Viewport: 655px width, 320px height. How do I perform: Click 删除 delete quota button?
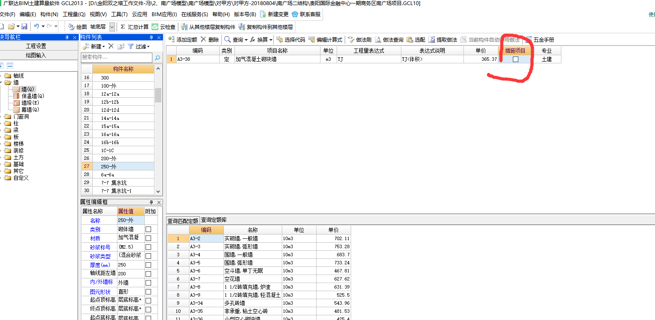(x=210, y=40)
